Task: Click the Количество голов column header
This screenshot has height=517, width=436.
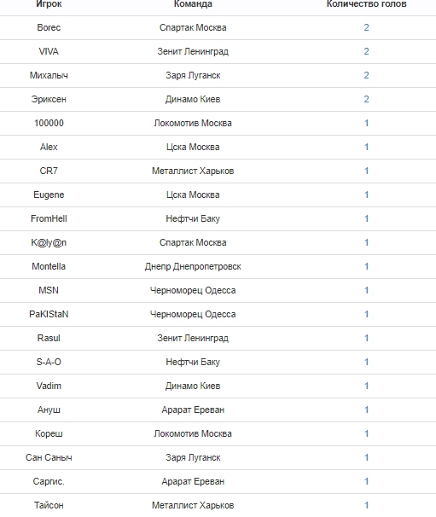Action: coord(366,4)
